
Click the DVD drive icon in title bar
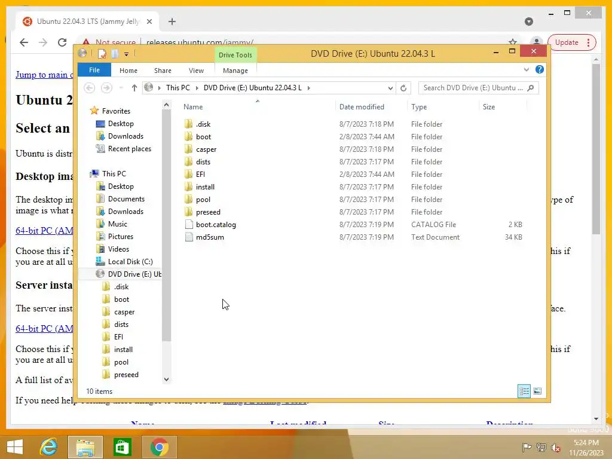[x=82, y=53]
